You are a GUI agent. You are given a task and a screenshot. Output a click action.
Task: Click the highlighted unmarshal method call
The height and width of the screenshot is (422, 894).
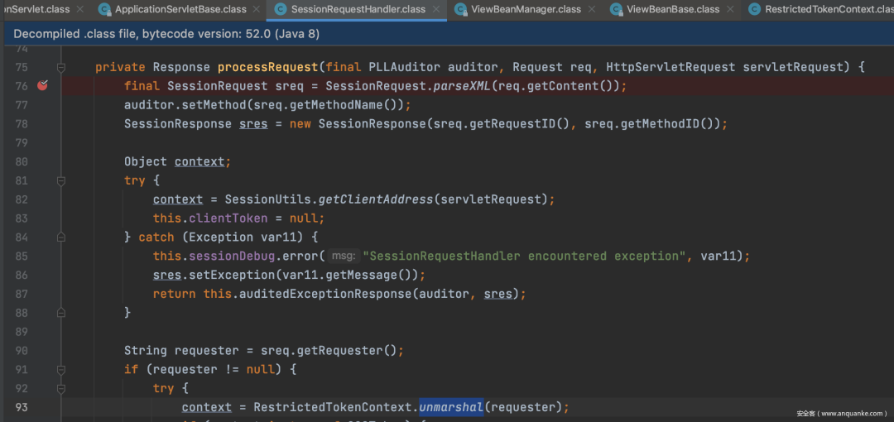[451, 407]
